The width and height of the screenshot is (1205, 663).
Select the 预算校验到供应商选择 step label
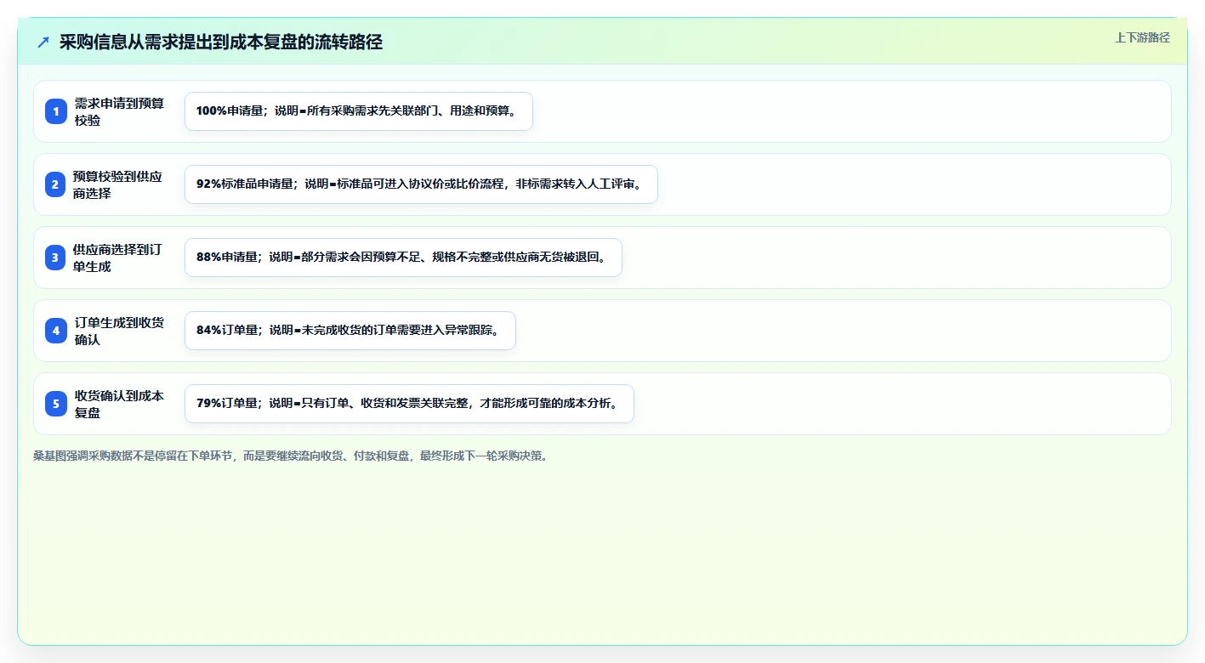[x=119, y=184]
